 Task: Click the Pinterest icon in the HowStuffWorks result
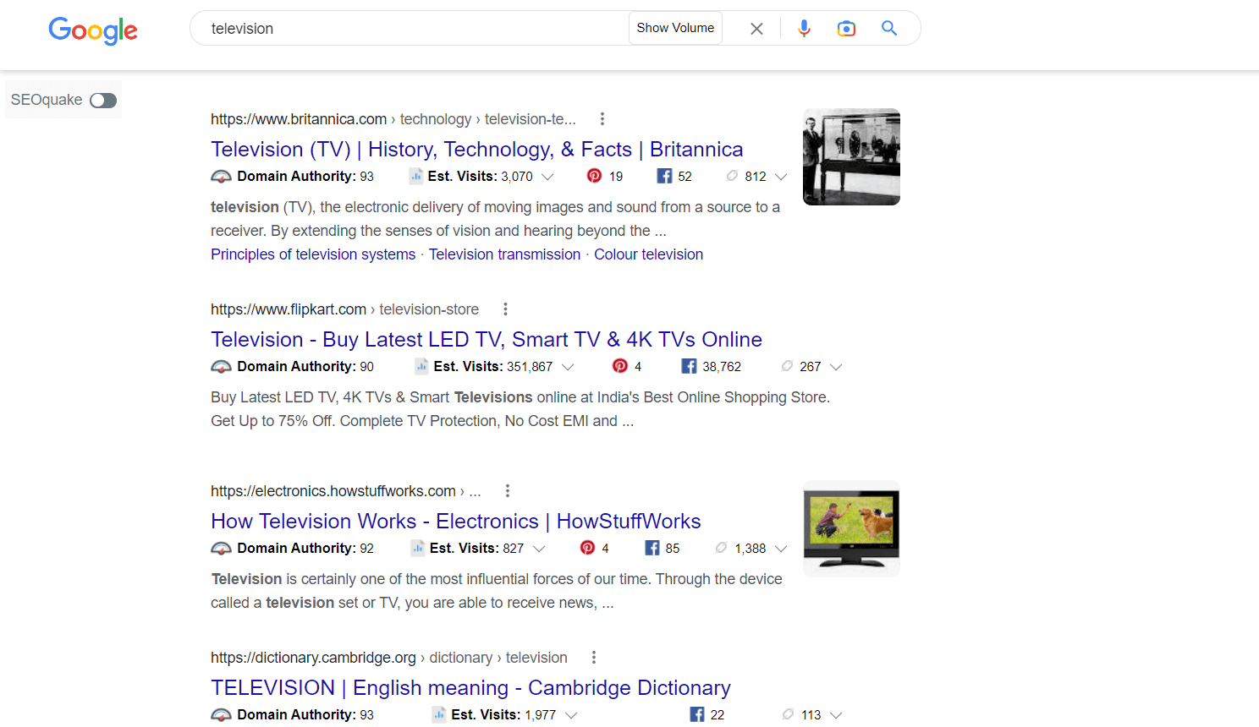[587, 548]
